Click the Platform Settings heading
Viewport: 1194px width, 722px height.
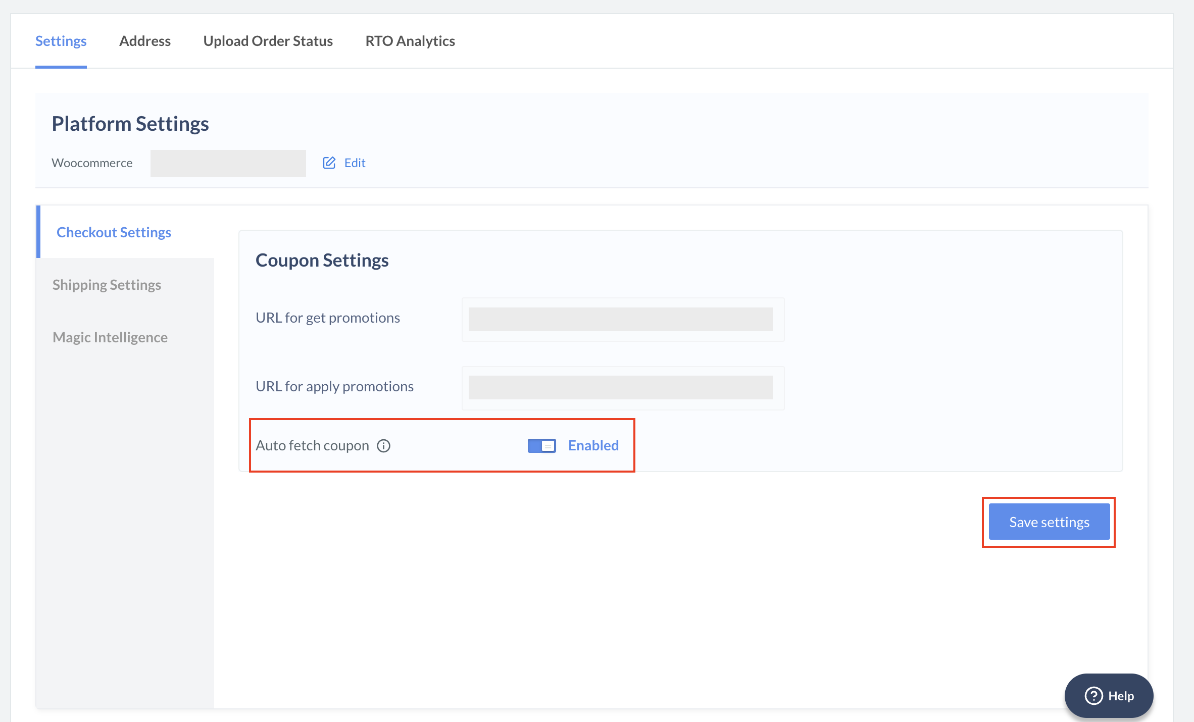click(130, 124)
